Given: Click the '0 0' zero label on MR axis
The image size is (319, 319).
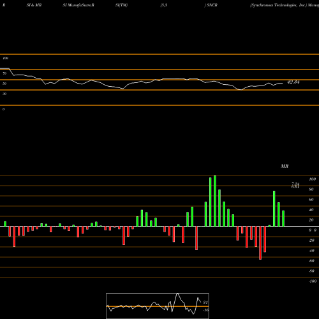Looking at the screenshot, I should pos(313,230).
